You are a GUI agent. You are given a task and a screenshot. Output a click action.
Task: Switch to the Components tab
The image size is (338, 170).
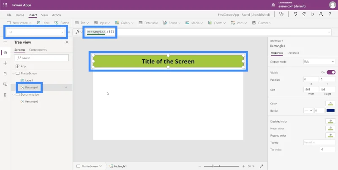click(x=38, y=50)
